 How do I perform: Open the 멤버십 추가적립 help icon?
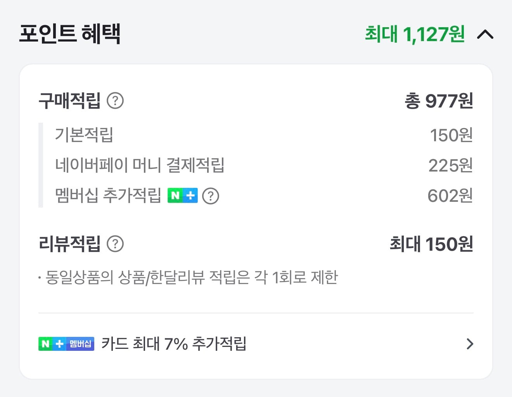(211, 196)
